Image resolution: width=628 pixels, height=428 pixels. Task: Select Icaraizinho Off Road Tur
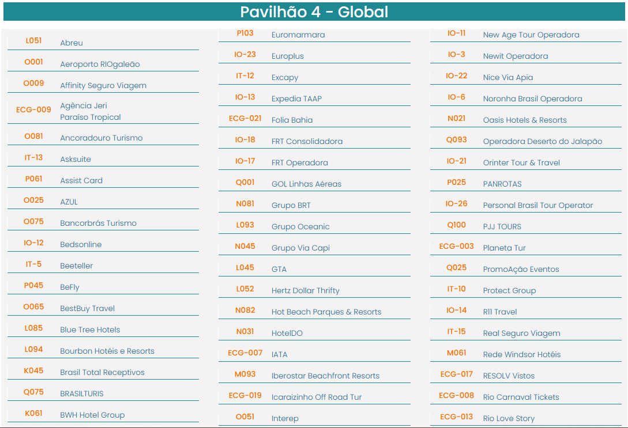click(317, 397)
